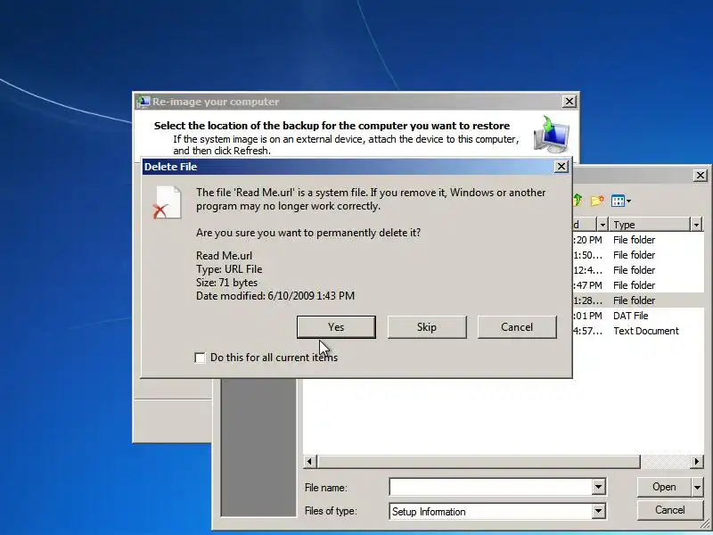Screen dimensions: 713x535
Task: Open the Type column filter dropdown
Action: click(696, 225)
